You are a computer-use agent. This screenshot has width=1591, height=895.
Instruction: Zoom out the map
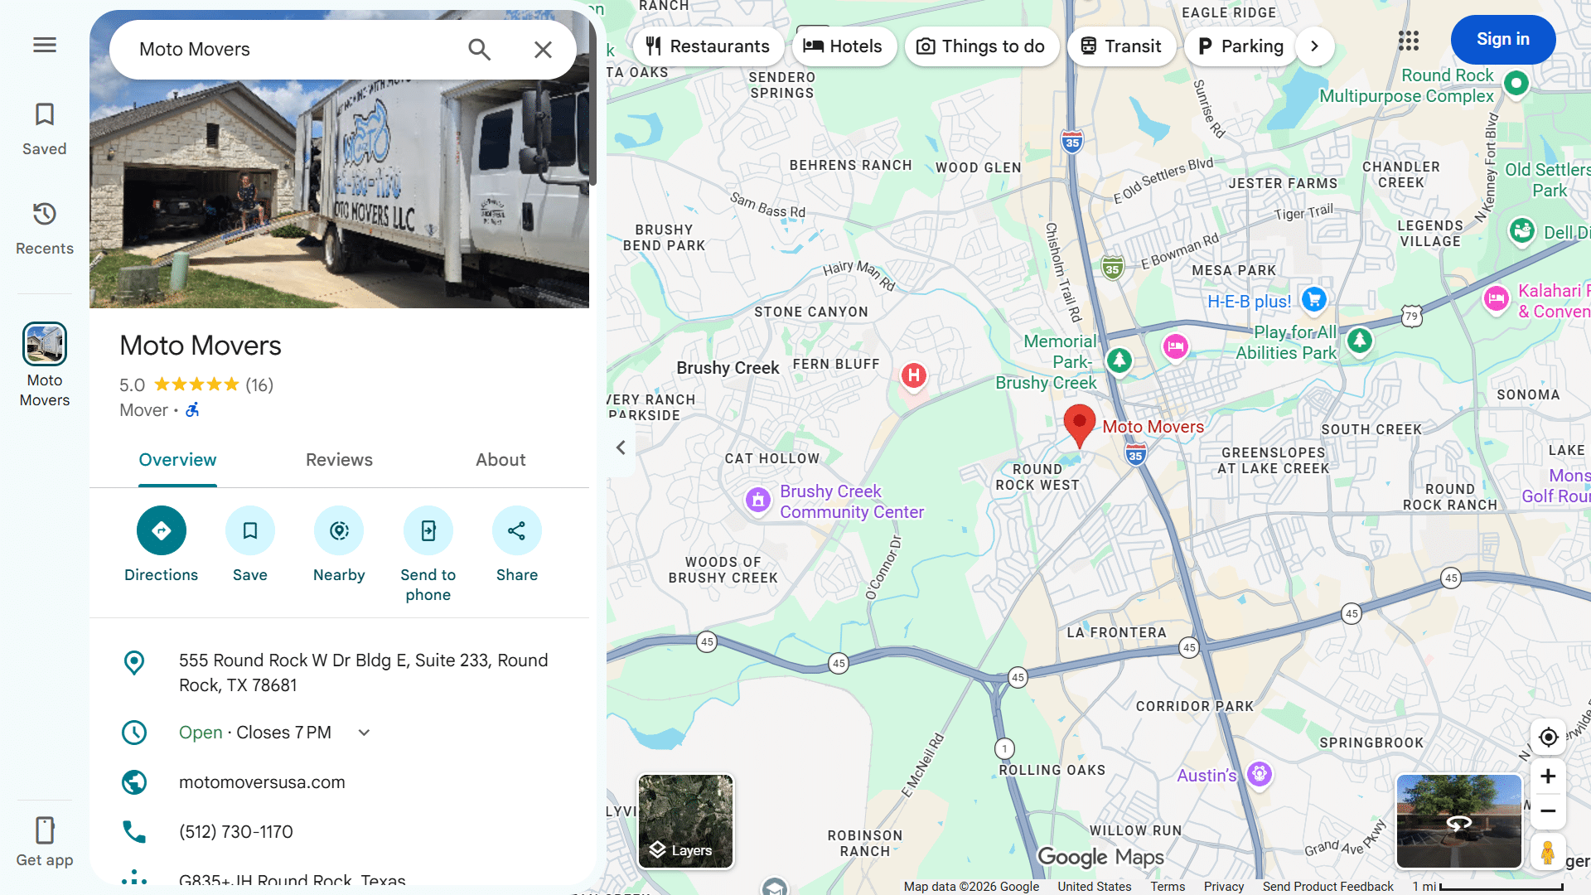click(1548, 811)
